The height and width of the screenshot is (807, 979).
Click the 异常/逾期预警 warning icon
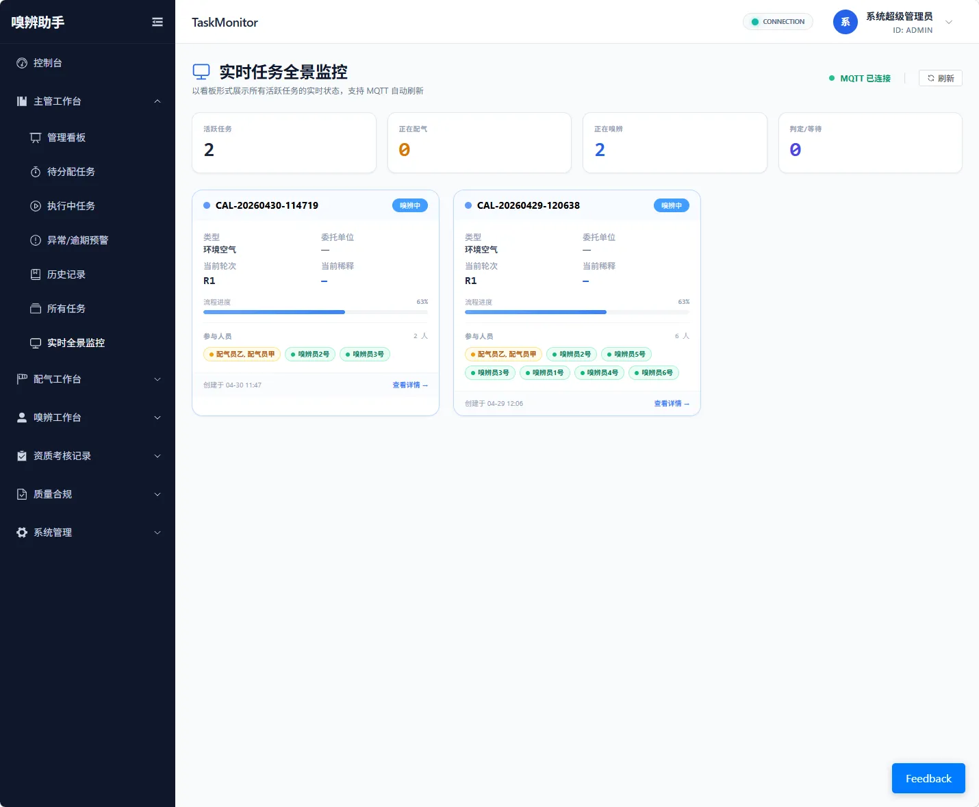coord(36,240)
